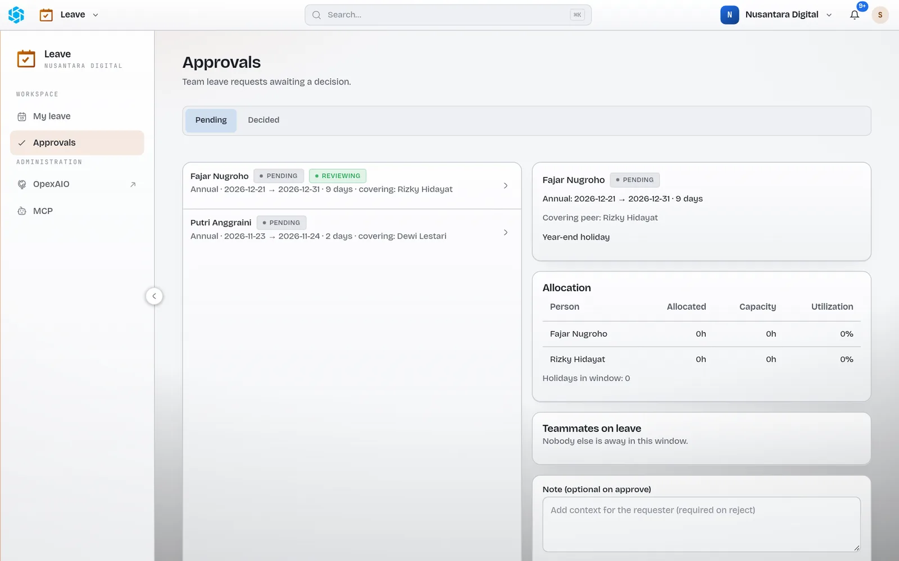Viewport: 899px width, 561px height.
Task: Click the Leave sidebar header calendar icon
Action: pos(26,58)
